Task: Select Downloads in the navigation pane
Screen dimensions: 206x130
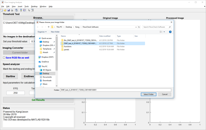Action: pos(47,81)
